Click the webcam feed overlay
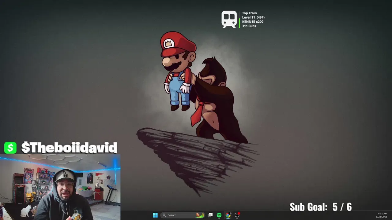Screen dimensions: 392x220 [x=60, y=187]
